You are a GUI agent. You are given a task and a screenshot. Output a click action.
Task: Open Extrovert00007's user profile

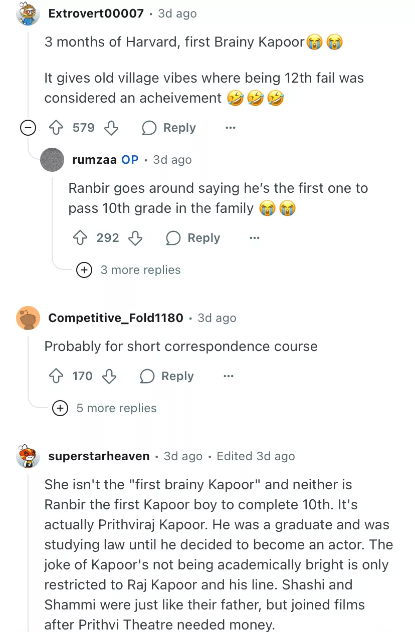96,14
